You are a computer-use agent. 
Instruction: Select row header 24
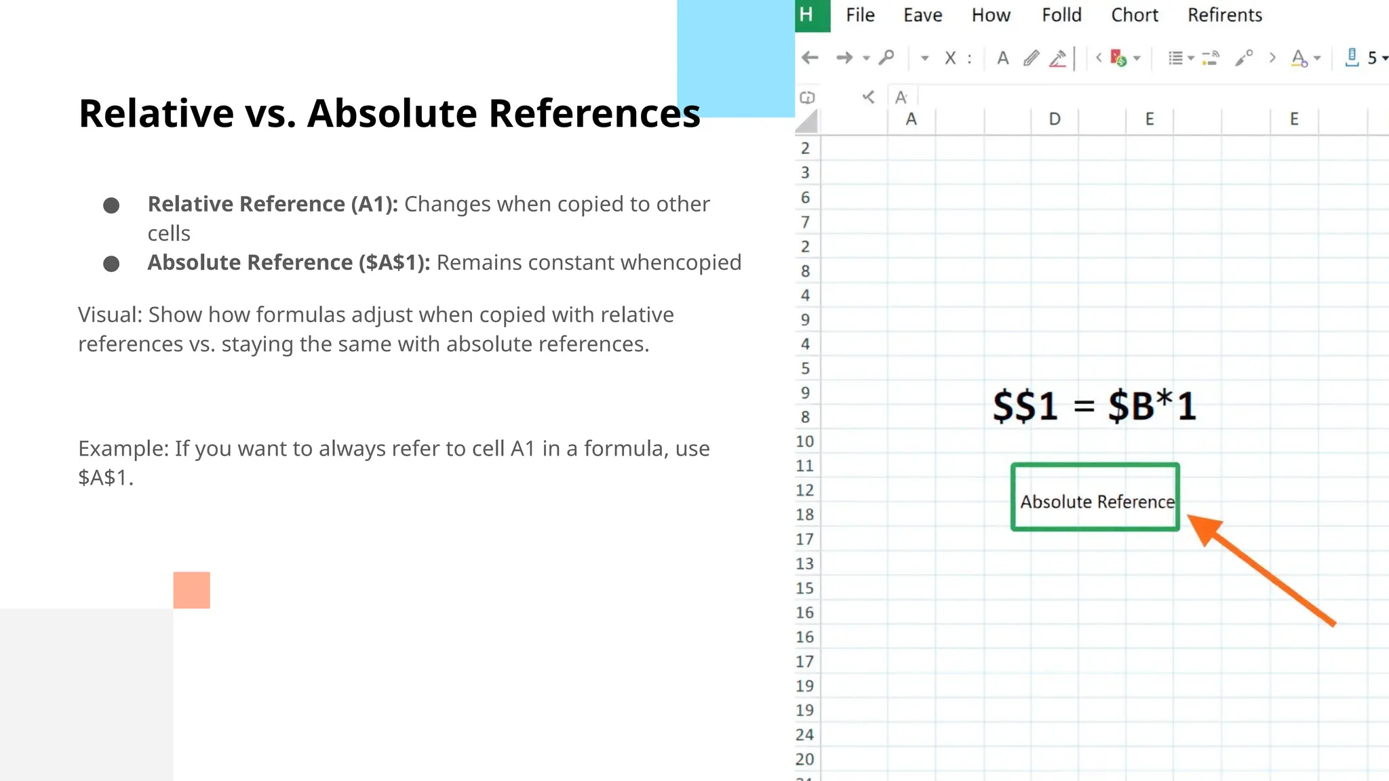(x=806, y=734)
